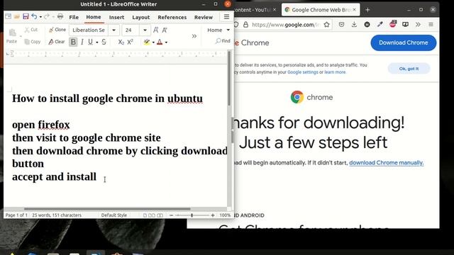Bookmark page with Firefox star icon
The image size is (454, 255).
[326, 25]
